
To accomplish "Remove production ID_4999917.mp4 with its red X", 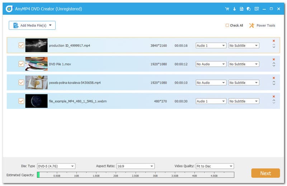I will coord(274,41).
